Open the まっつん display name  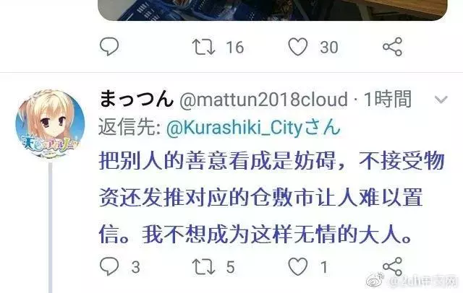[x=136, y=99]
